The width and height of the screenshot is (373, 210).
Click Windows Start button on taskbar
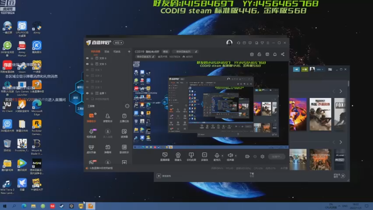point(5,206)
